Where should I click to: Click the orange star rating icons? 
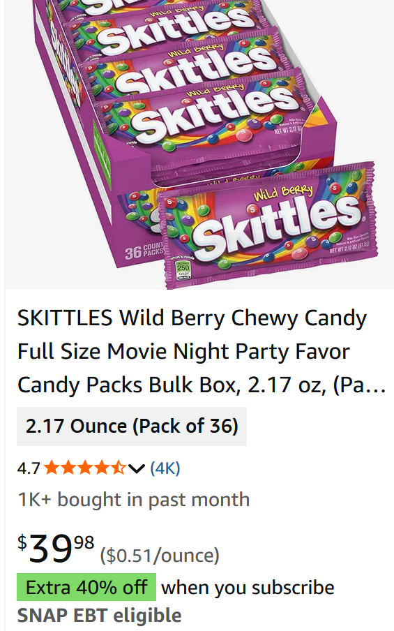(85, 468)
